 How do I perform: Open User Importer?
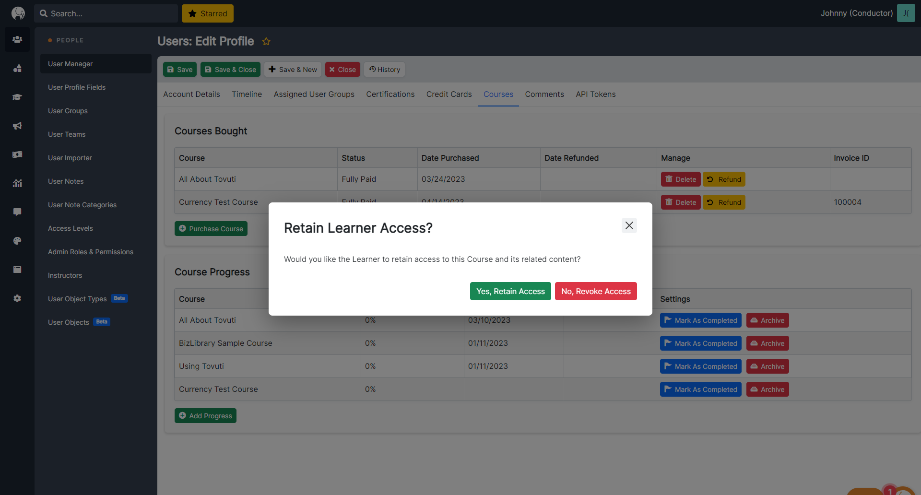coord(96,158)
